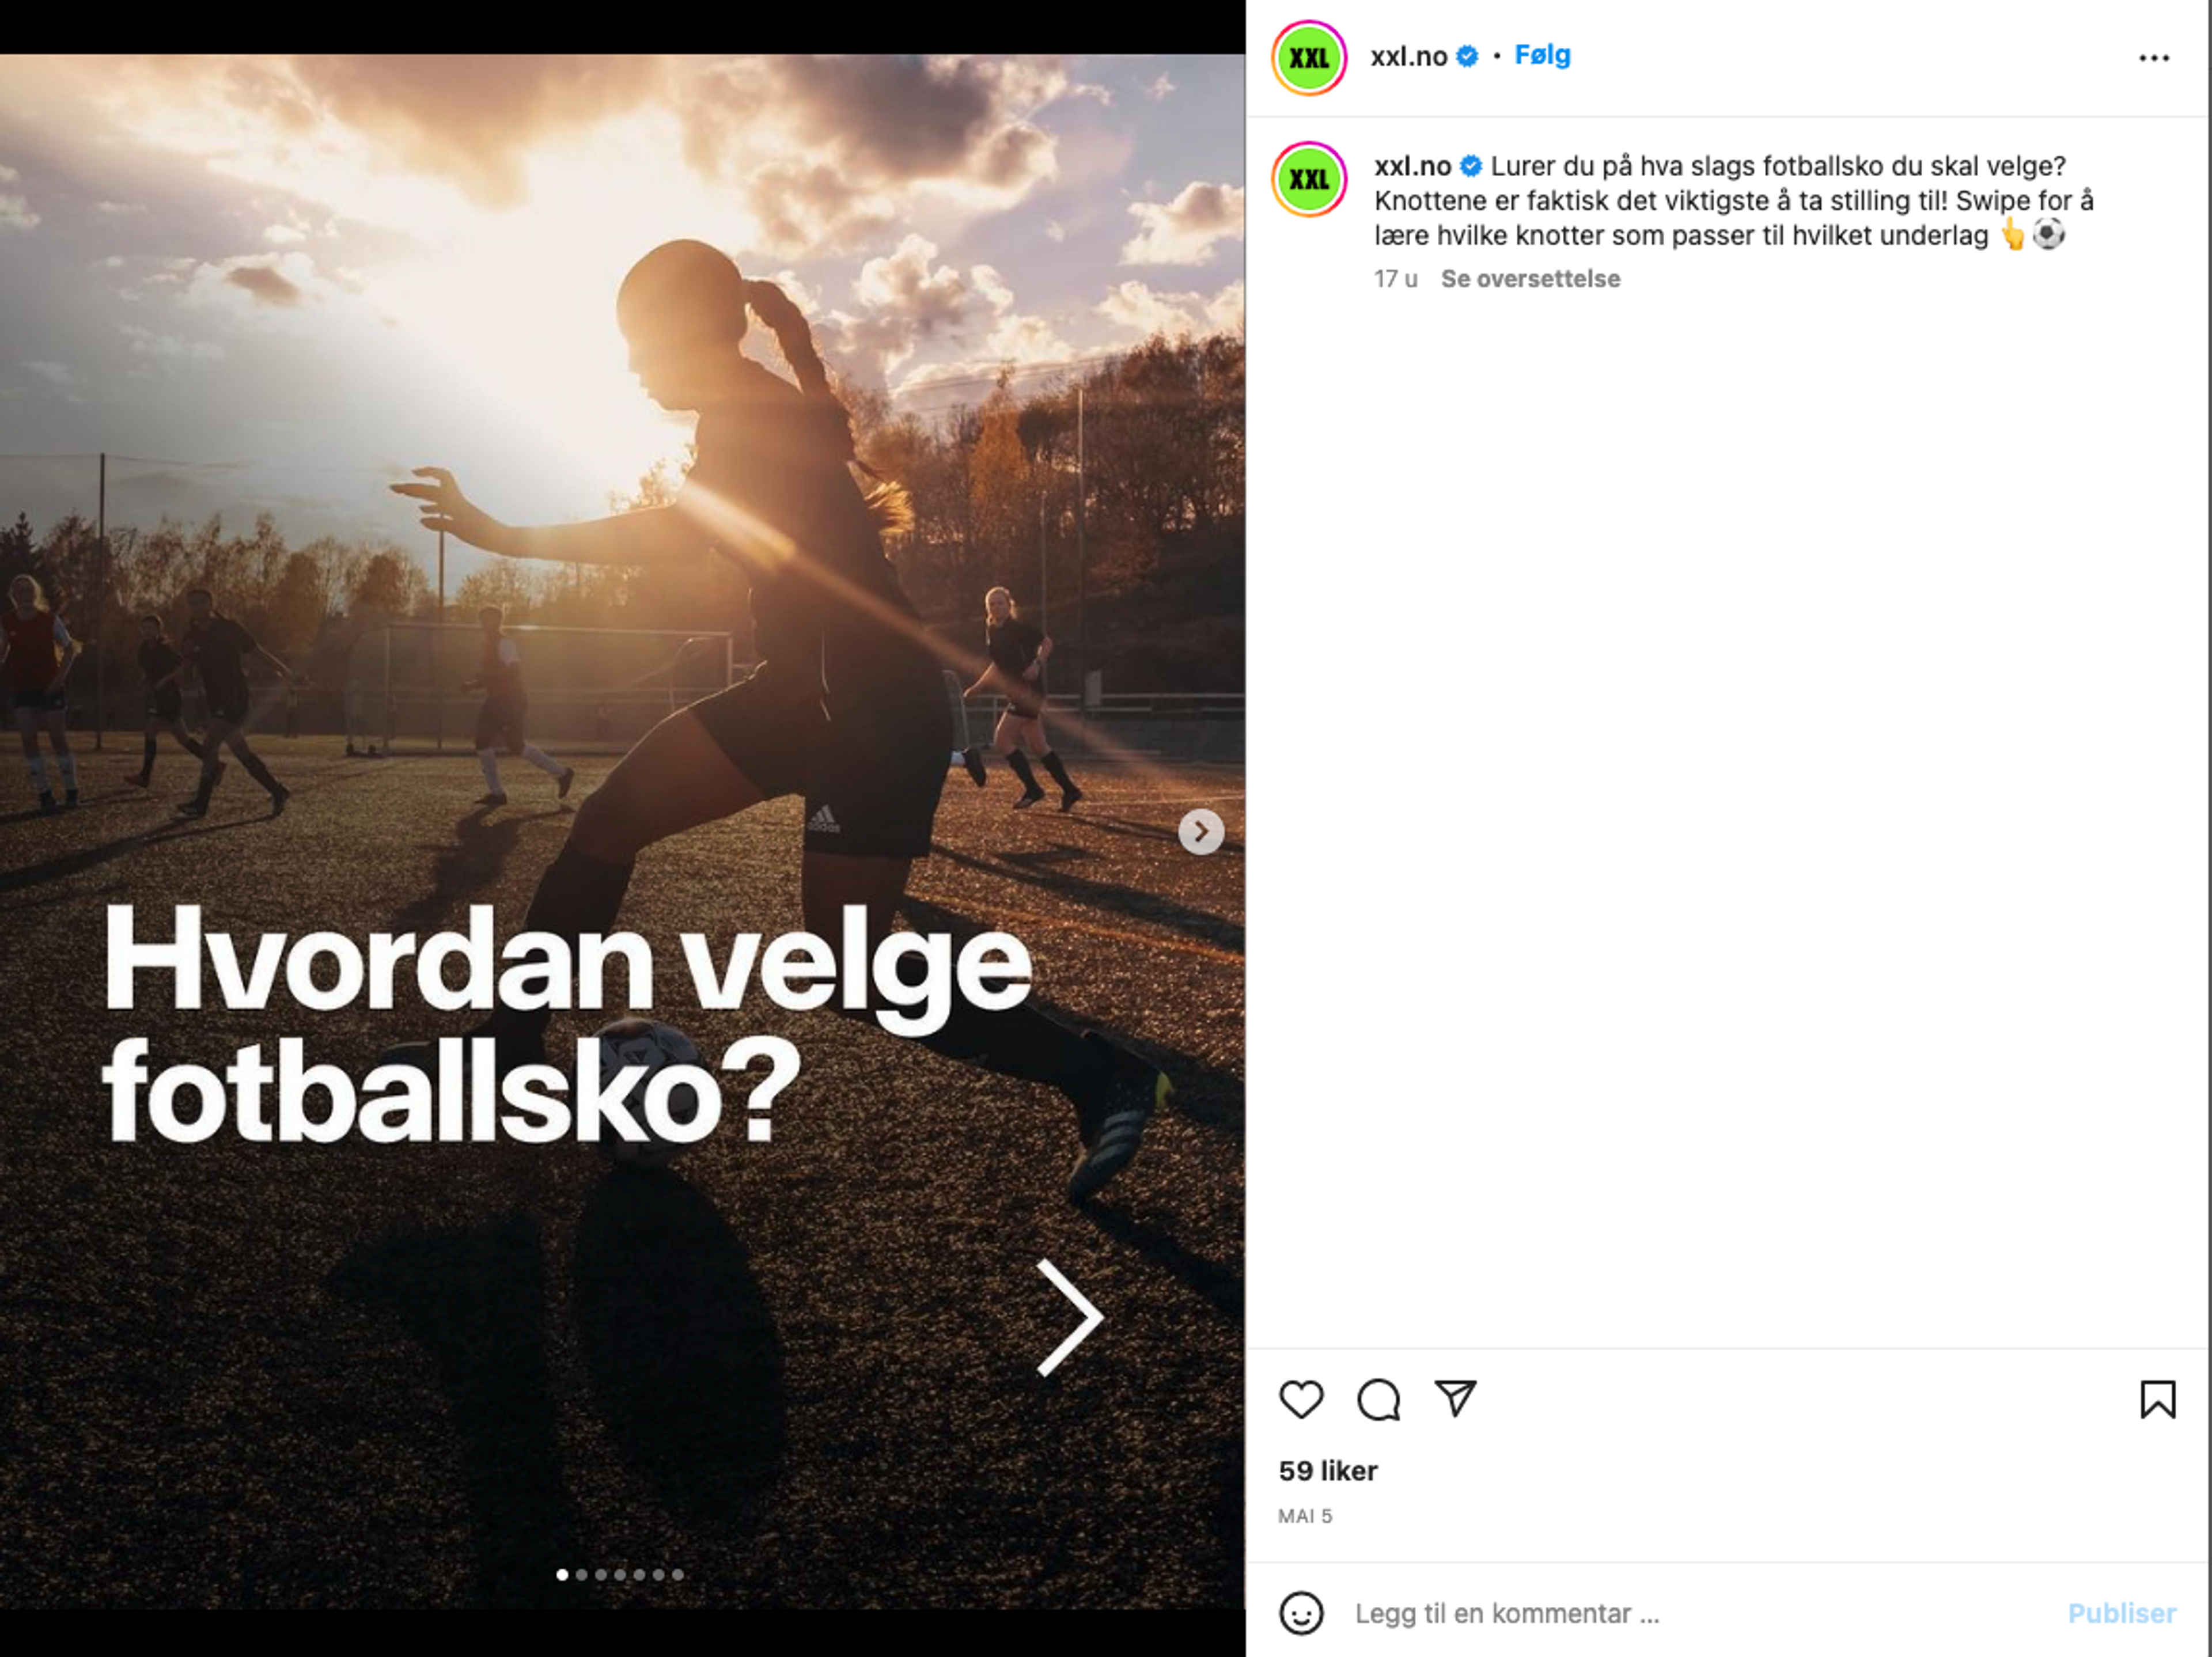Select last carousel indicator dot
Screen dimensions: 2212x1657
click(678, 1575)
